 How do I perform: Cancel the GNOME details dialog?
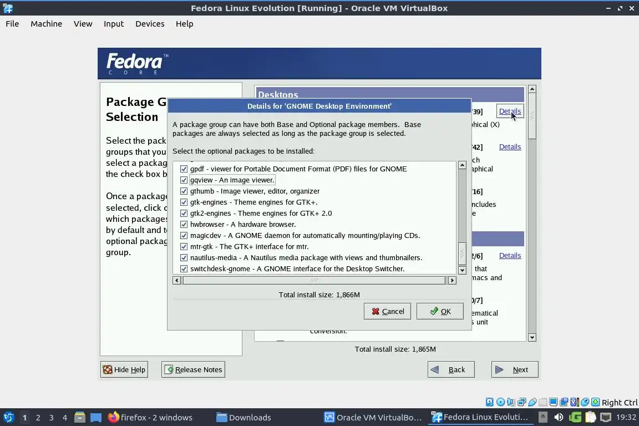point(387,311)
